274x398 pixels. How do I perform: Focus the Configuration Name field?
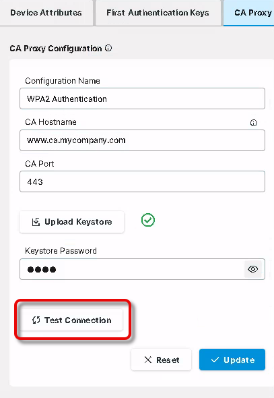tap(142, 98)
